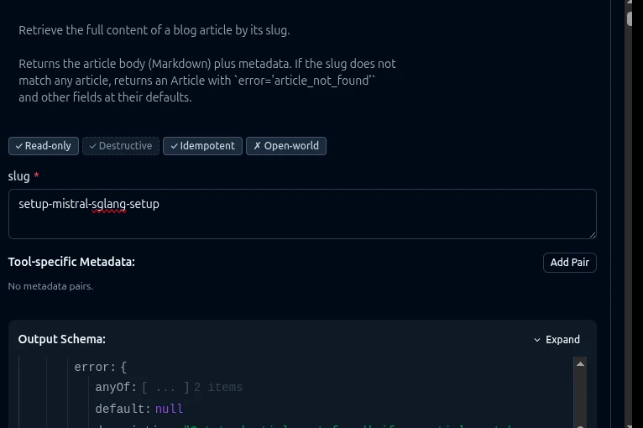The image size is (643, 428).
Task: Click the red required asterisk by slug
Action: point(36,175)
